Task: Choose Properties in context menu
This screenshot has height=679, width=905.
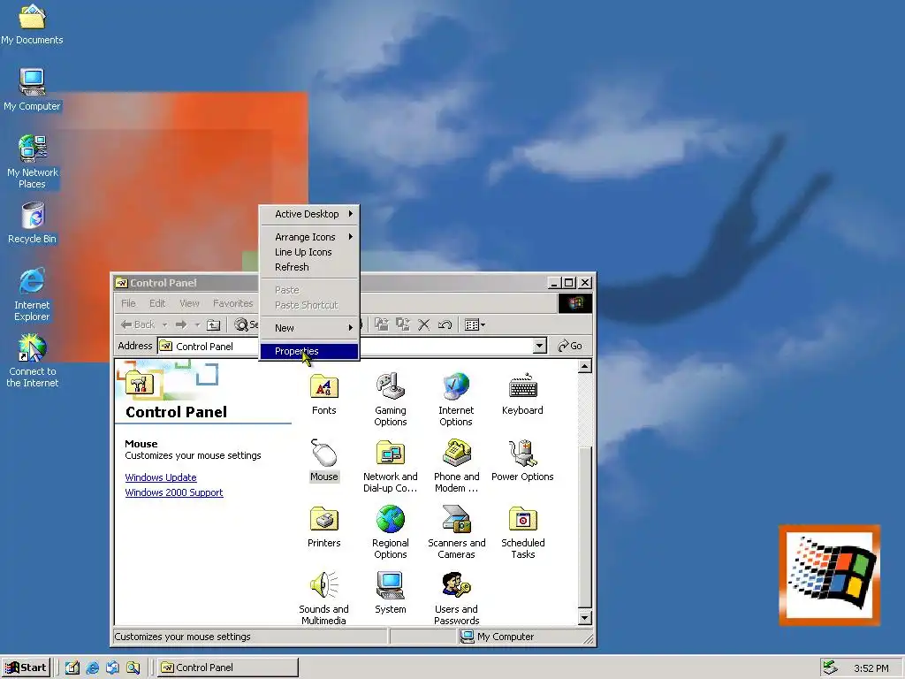Action: pyautogui.click(x=309, y=351)
